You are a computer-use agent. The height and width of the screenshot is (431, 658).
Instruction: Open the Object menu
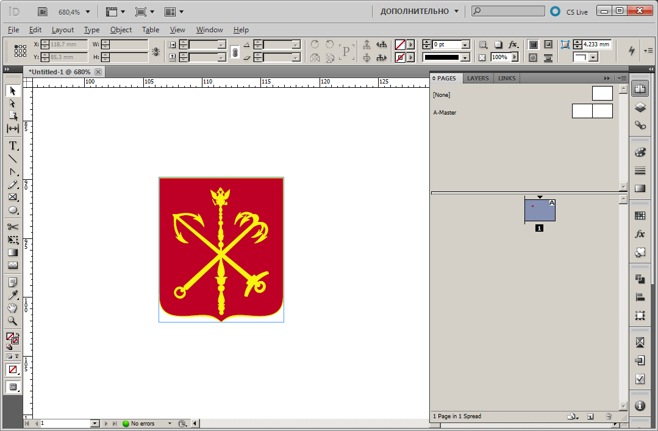pos(121,30)
